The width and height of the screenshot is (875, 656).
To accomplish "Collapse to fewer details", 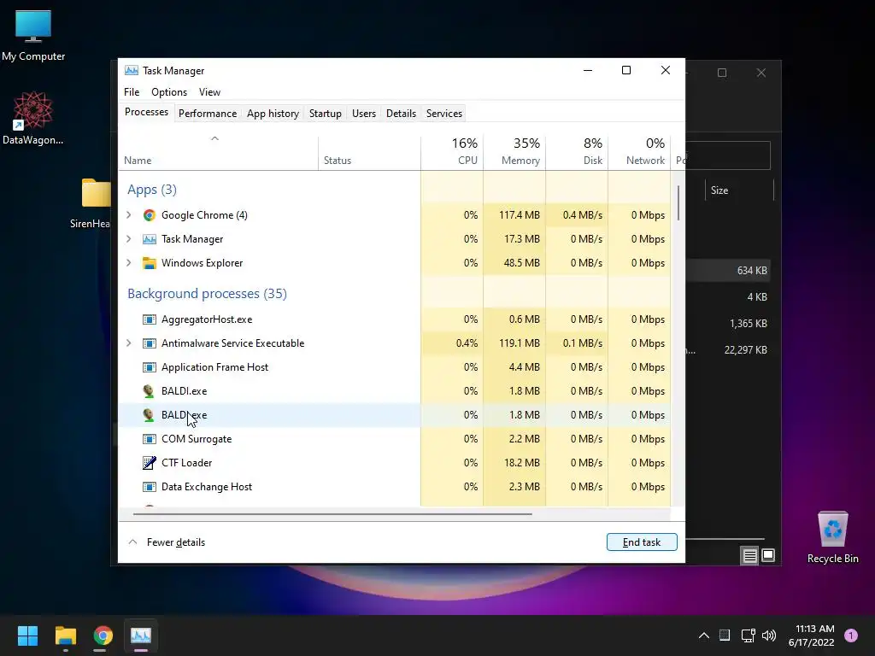I will 167,542.
